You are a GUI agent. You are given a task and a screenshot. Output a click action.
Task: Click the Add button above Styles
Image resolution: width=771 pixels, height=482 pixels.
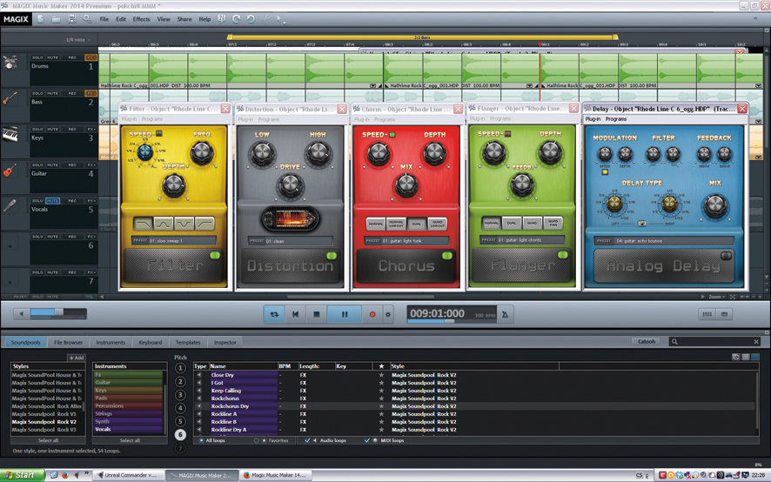[77, 358]
